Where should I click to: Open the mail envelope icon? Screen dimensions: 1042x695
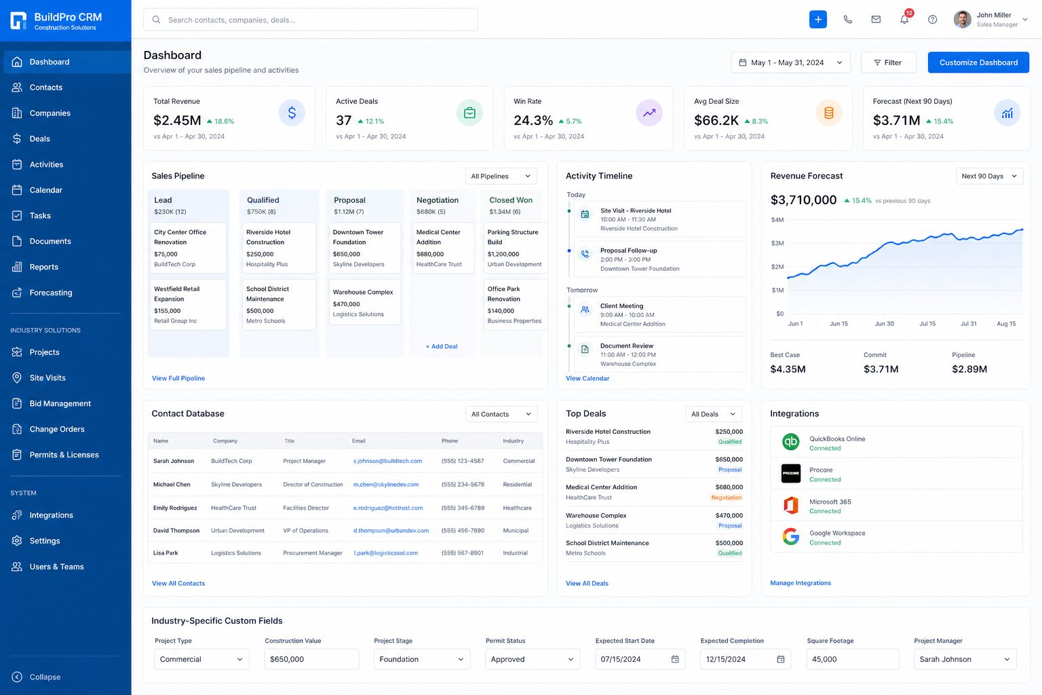tap(876, 20)
